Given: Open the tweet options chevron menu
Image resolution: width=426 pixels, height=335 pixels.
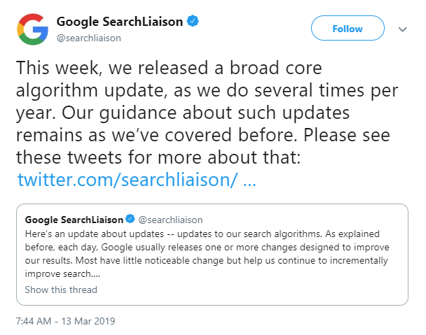Looking at the screenshot, I should coord(403,29).
